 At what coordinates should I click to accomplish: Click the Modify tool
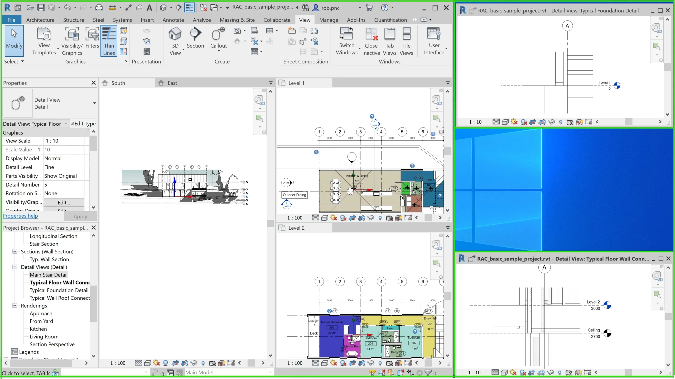tap(14, 41)
